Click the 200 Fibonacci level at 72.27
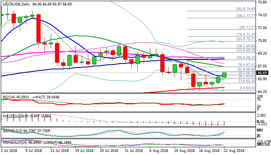The width and height of the screenshot is (271, 155). [247, 28]
